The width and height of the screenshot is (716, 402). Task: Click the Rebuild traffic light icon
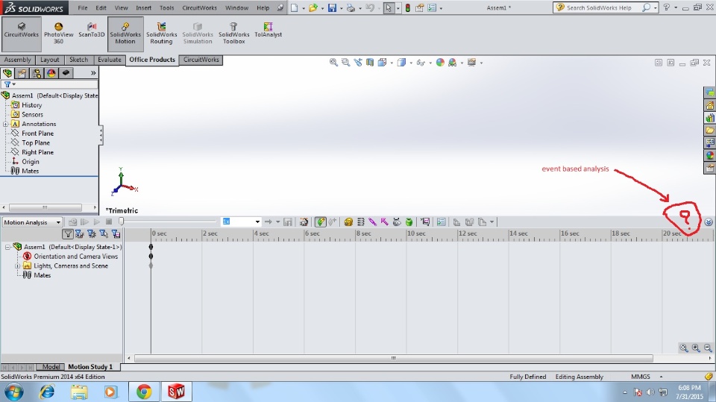[408, 7]
